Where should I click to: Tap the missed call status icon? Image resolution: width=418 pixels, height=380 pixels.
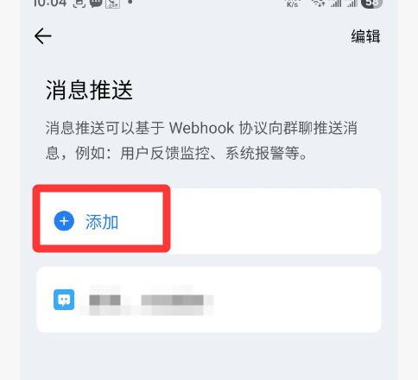[112, 3]
